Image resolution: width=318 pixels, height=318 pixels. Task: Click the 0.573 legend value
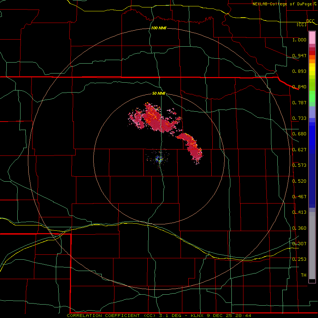tap(299, 165)
